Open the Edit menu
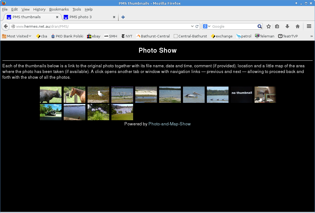The height and width of the screenshot is (213, 315). coord(14,9)
